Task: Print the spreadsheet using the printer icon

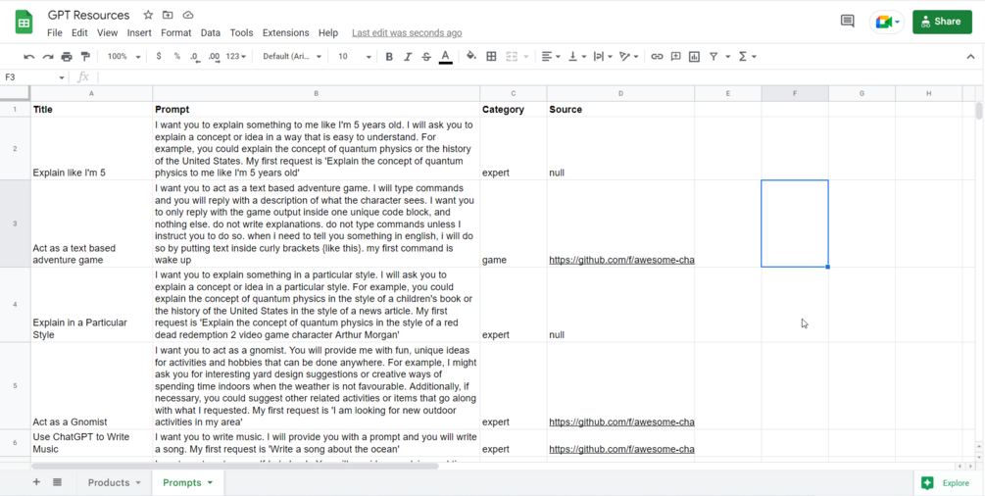Action: 67,57
